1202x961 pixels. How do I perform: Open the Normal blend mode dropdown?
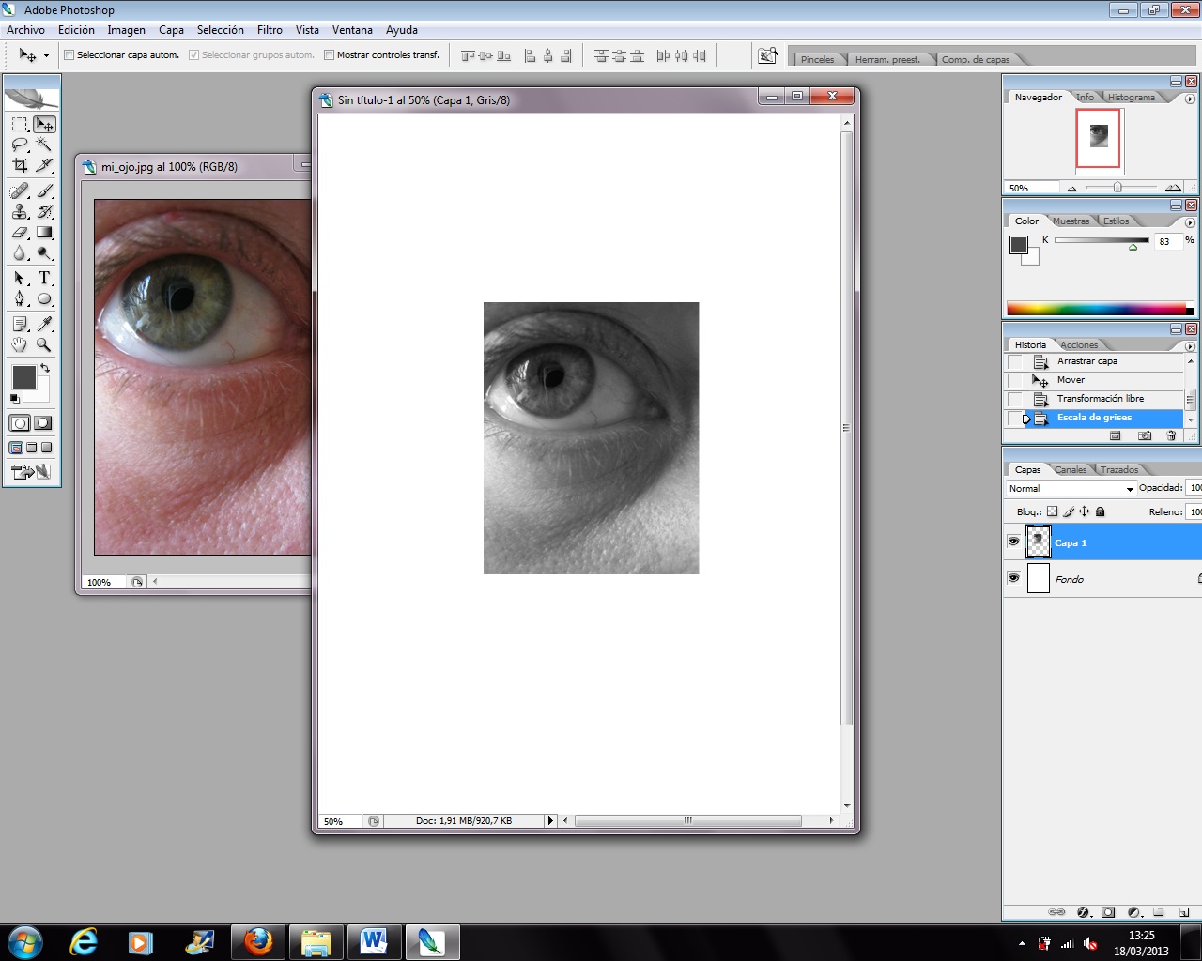coord(1071,489)
